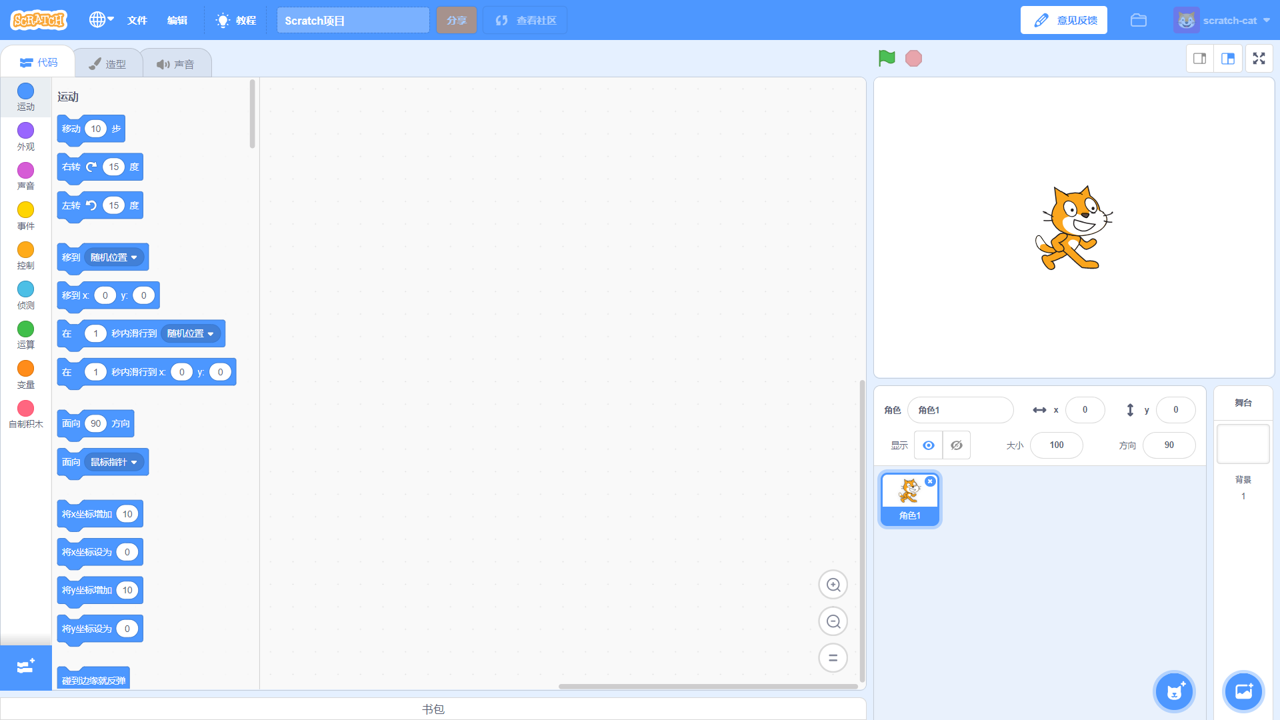Zoom in the code workspace

(x=833, y=585)
